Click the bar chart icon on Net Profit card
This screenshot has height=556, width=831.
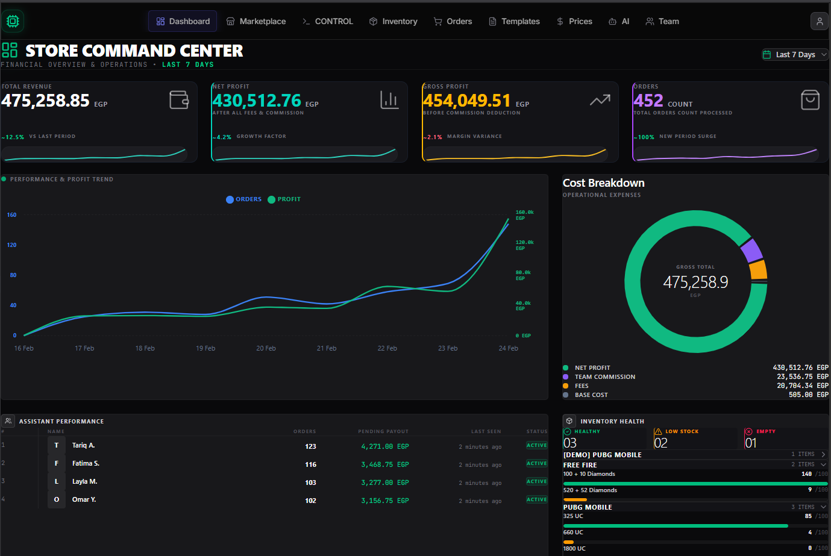click(x=389, y=99)
